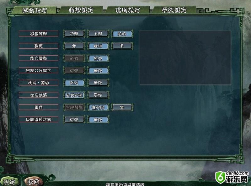Choose 無效 for 反映編輯武將
This screenshot has width=251, height=186.
click(98, 120)
